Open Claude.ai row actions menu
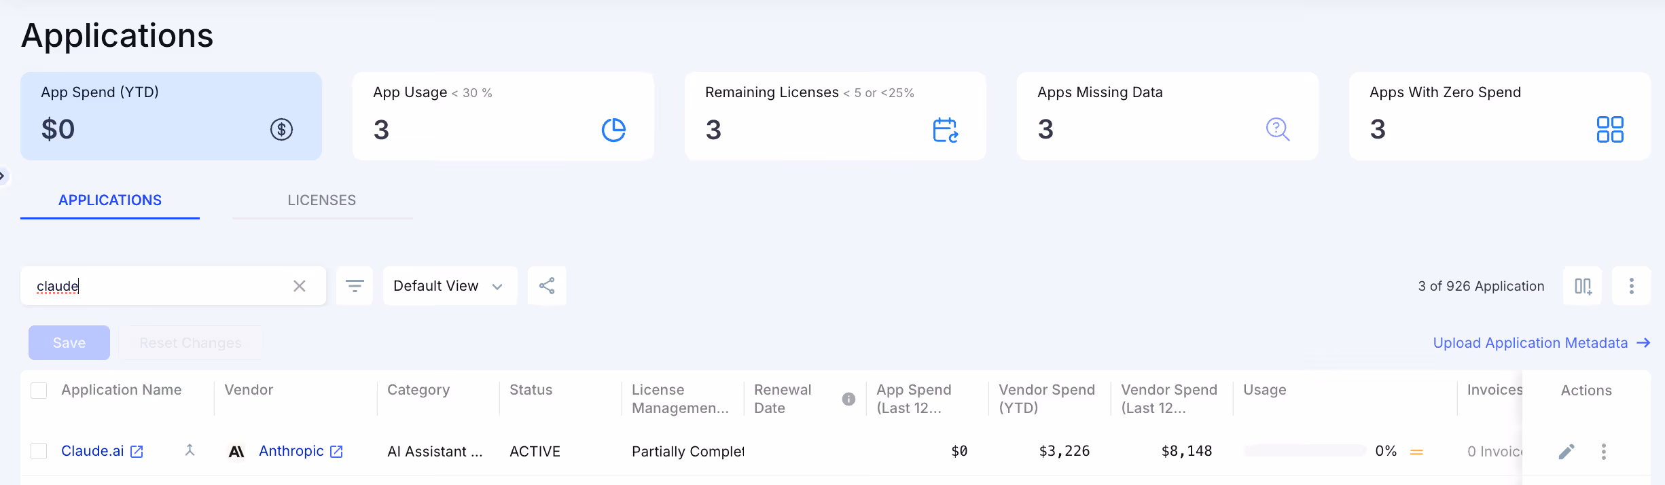The width and height of the screenshot is (1665, 485). pyautogui.click(x=1604, y=452)
